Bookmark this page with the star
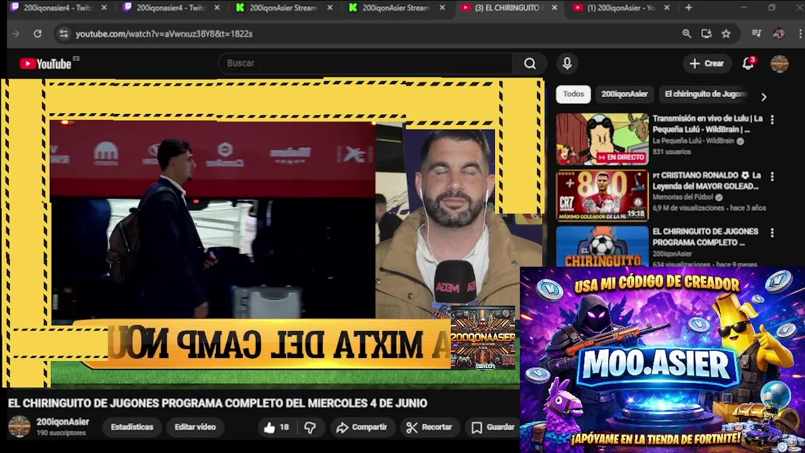The width and height of the screenshot is (805, 453). point(726,33)
